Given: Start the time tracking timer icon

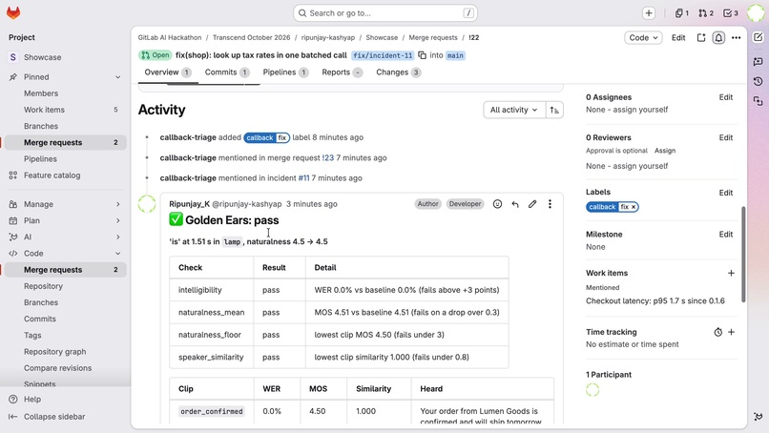Looking at the screenshot, I should (718, 332).
